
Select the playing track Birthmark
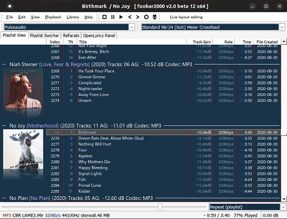pos(164,132)
